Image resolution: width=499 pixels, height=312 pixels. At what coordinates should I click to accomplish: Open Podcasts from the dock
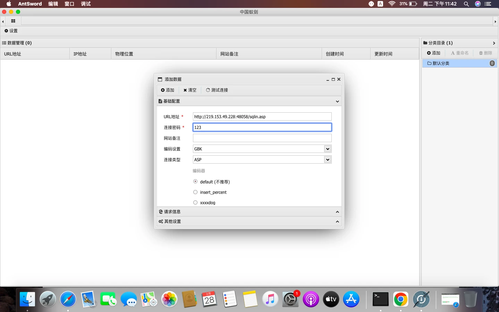311,299
